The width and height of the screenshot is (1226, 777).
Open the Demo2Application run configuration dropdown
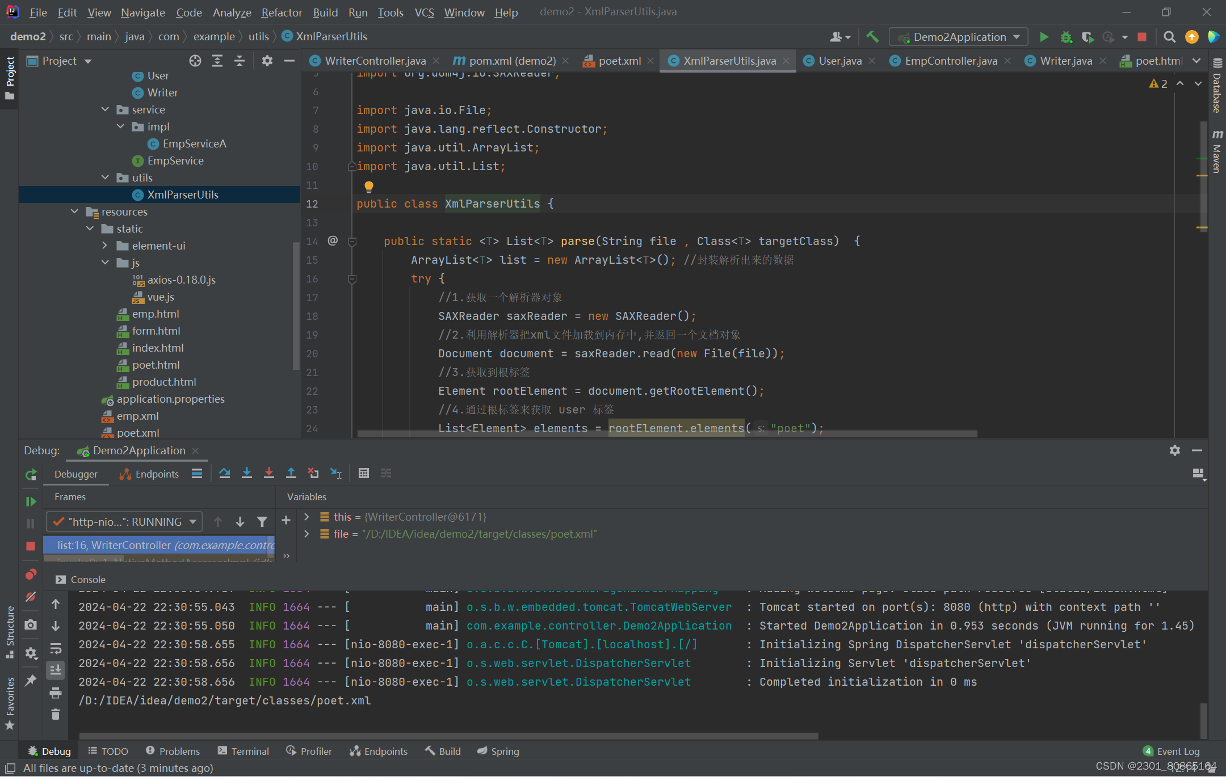click(x=960, y=37)
